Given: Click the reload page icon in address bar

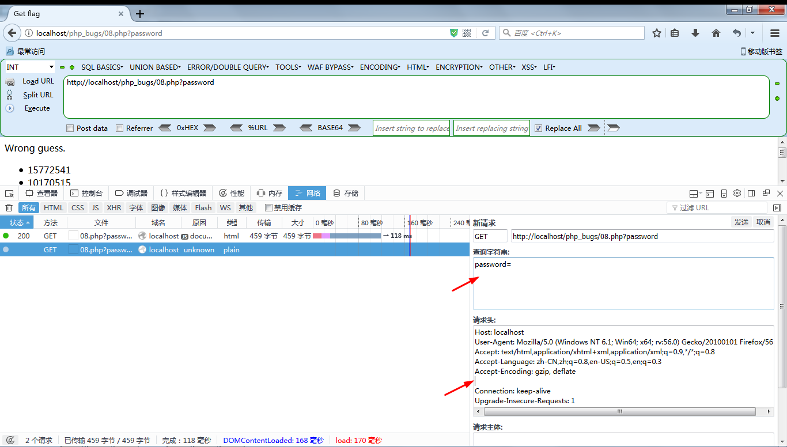Looking at the screenshot, I should click(486, 33).
